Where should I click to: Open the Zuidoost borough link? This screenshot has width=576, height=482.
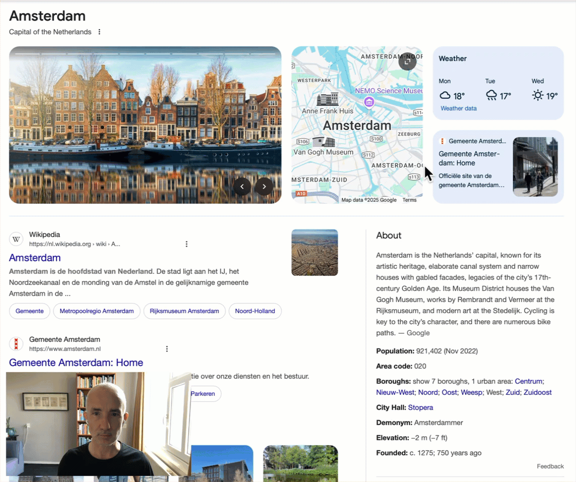point(538,392)
